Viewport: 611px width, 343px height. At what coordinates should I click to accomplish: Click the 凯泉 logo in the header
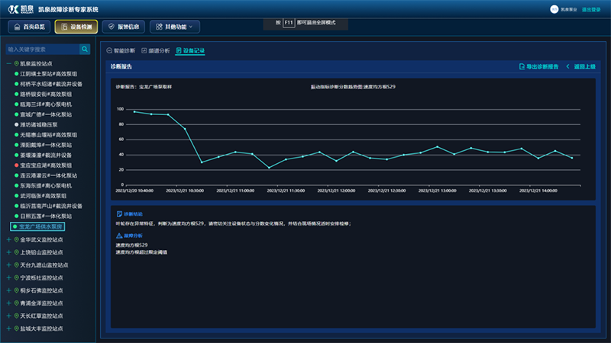click(21, 9)
